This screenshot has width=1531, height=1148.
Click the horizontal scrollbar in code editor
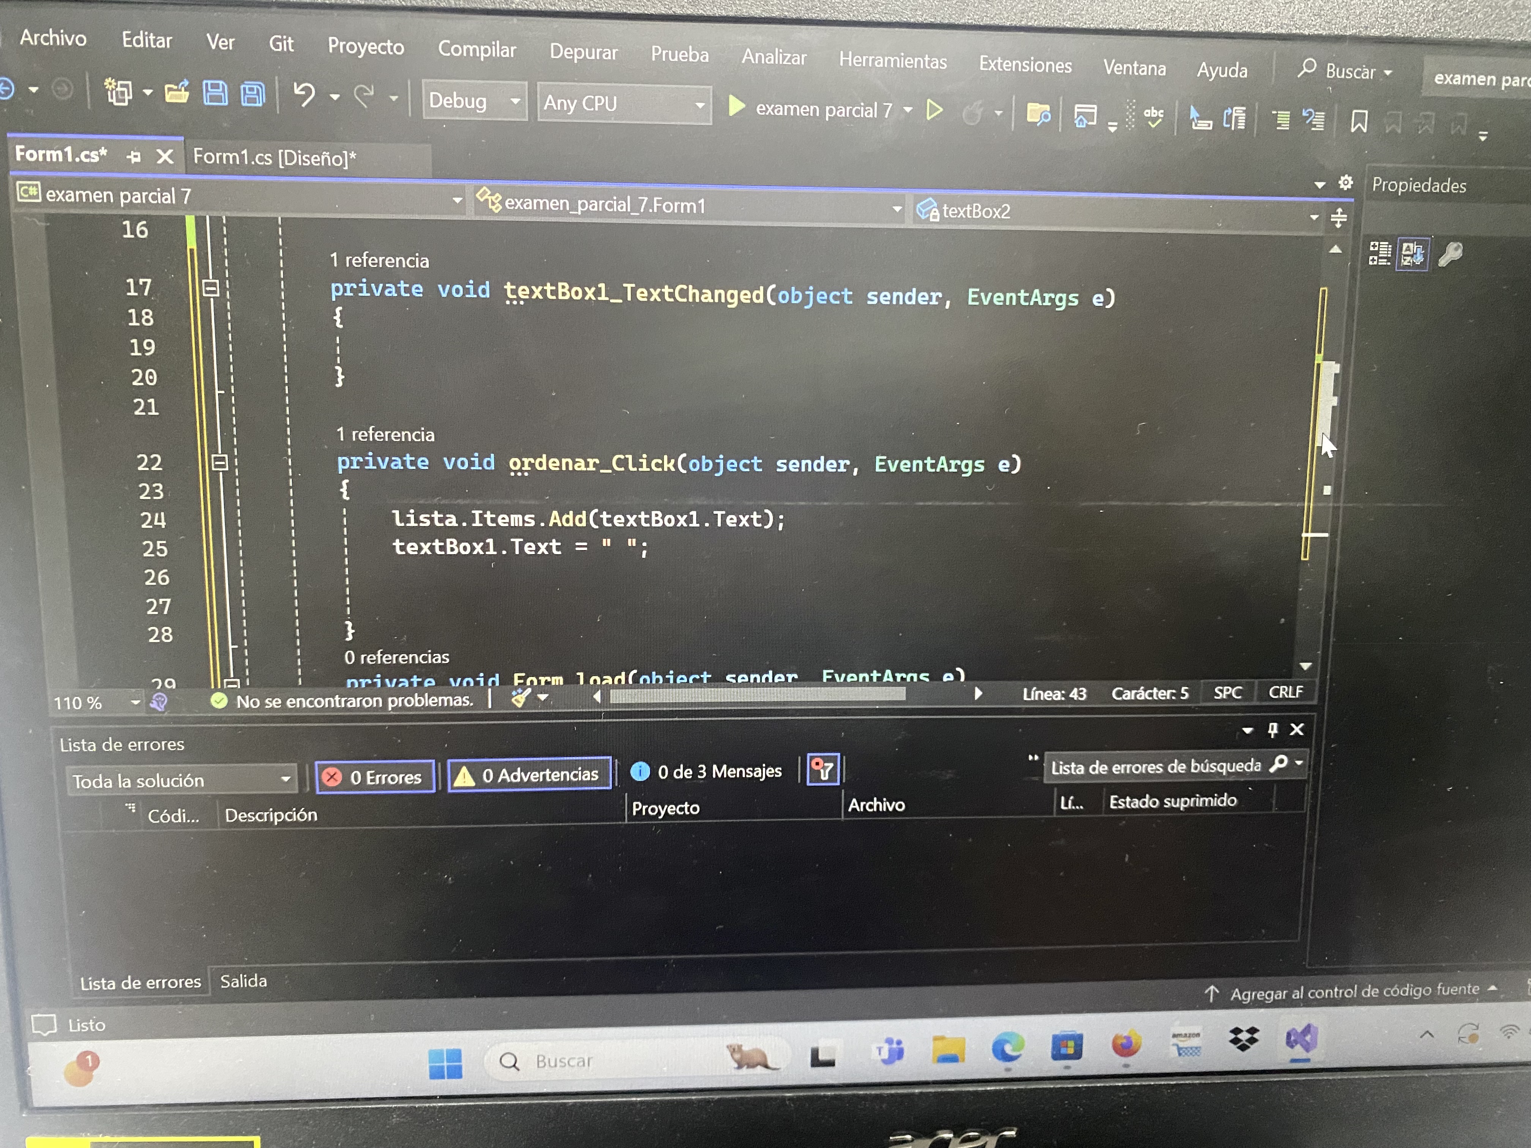coord(757,695)
